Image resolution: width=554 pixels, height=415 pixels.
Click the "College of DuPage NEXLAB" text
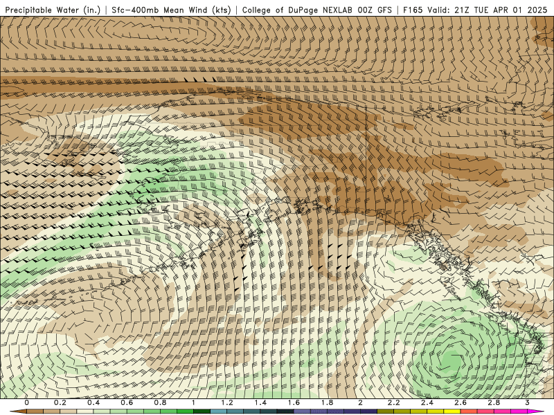(x=297, y=10)
